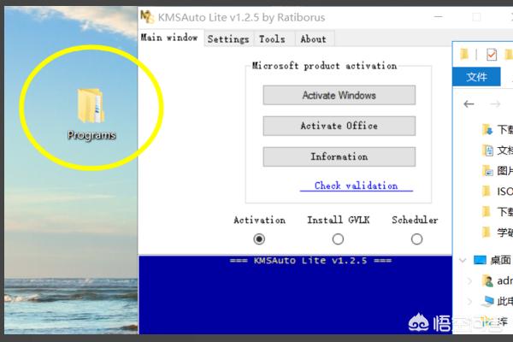Open the Programs folder on the desktop
This screenshot has height=342, width=513.
pos(91,114)
